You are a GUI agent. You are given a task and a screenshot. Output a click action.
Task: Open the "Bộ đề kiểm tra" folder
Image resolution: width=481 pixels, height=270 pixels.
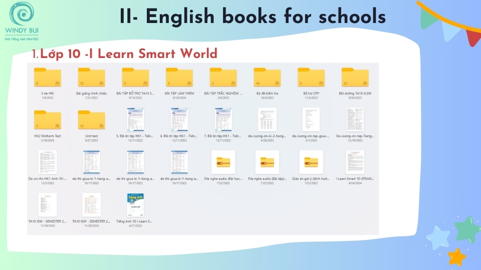pos(267,78)
